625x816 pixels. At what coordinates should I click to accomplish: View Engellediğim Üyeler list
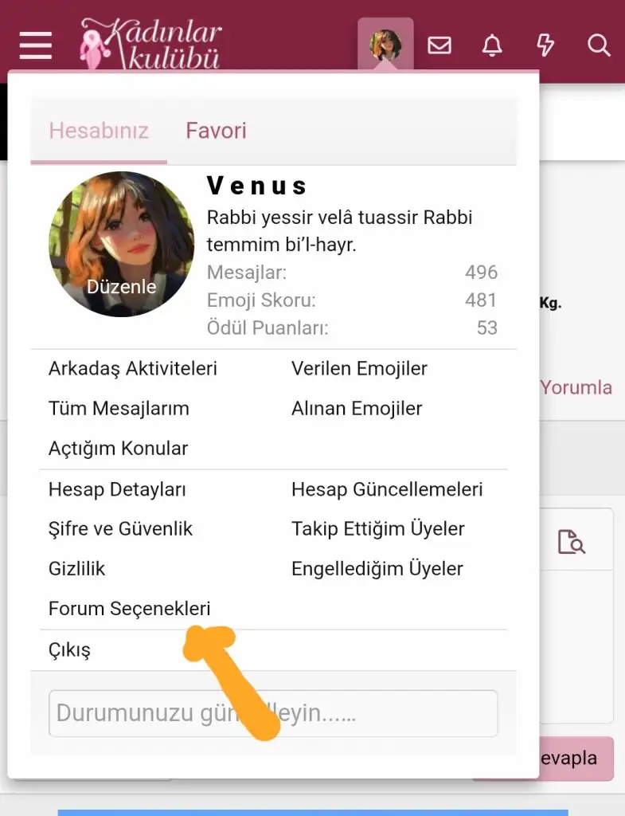377,569
